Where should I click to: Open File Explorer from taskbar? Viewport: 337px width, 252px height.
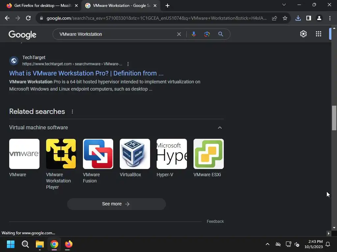[x=40, y=244]
